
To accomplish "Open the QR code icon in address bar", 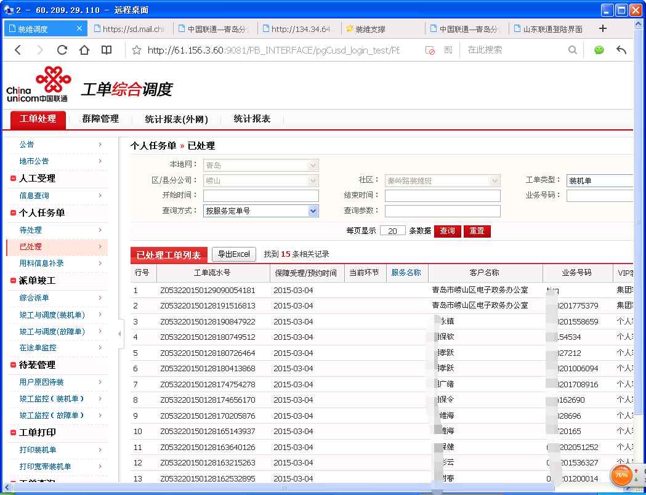I will pos(449,50).
